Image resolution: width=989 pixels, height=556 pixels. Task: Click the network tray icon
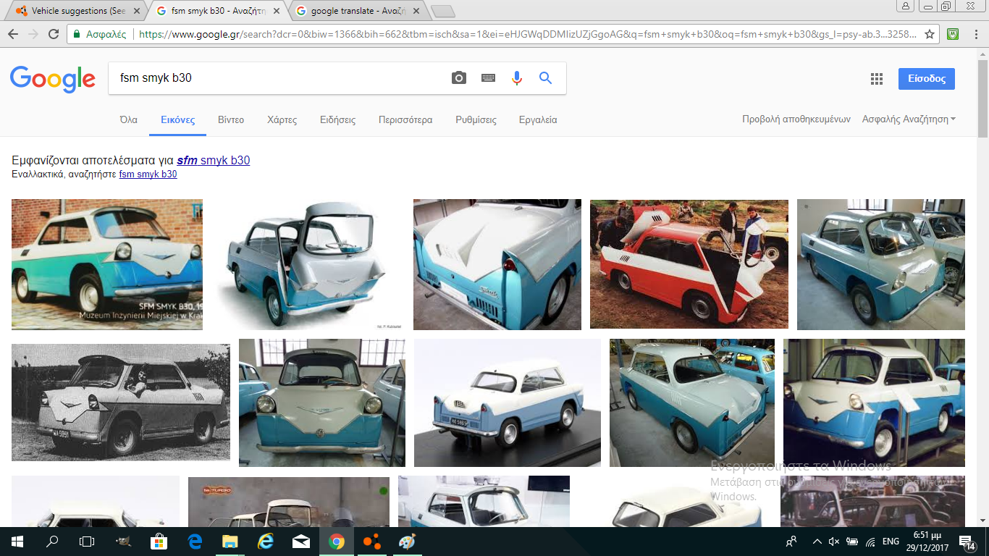coord(870,541)
